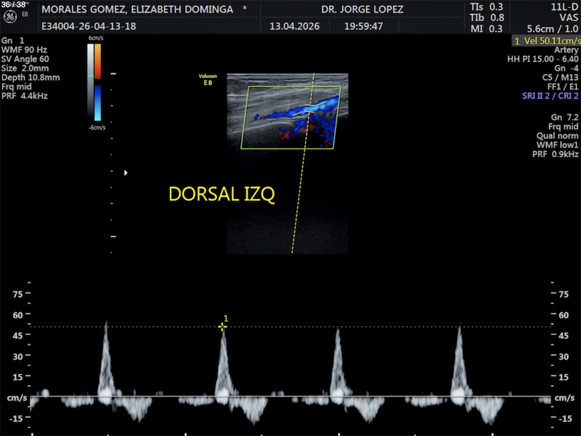
Task: Click the spectral Doppler zero baseline
Action: coord(290,396)
